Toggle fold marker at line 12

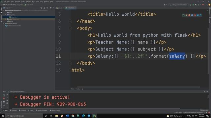pos(70,63)
